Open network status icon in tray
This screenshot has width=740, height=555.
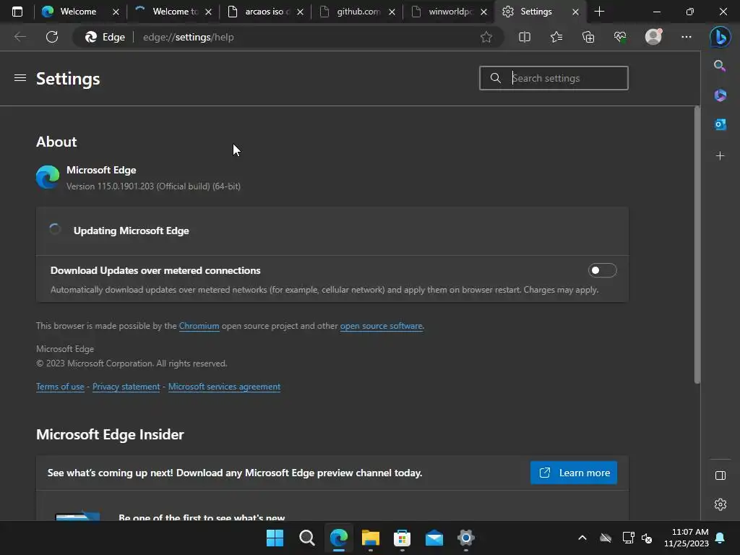(x=628, y=538)
